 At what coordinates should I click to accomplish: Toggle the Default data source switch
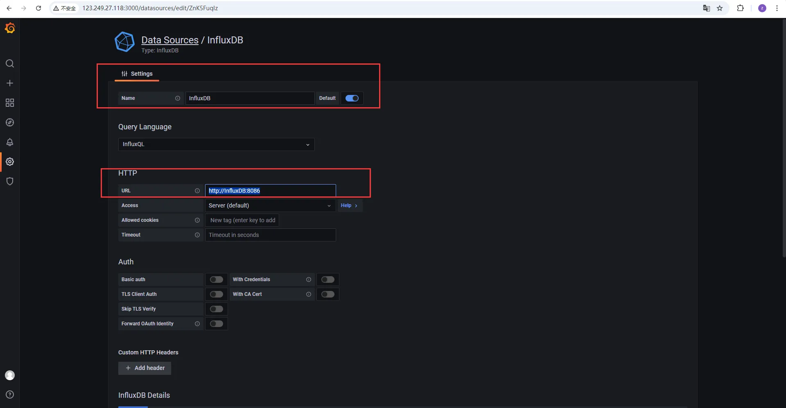(352, 98)
